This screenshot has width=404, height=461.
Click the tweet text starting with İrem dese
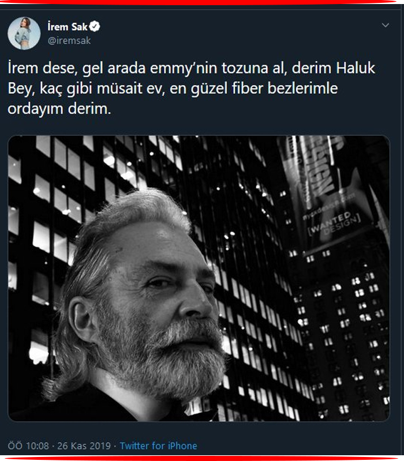pos(192,88)
